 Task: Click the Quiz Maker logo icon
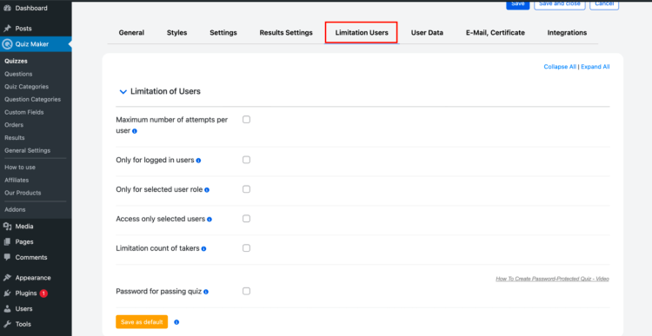point(7,44)
